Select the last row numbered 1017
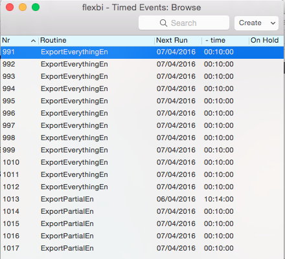Screen dimensions: 285x259 click(x=142, y=248)
